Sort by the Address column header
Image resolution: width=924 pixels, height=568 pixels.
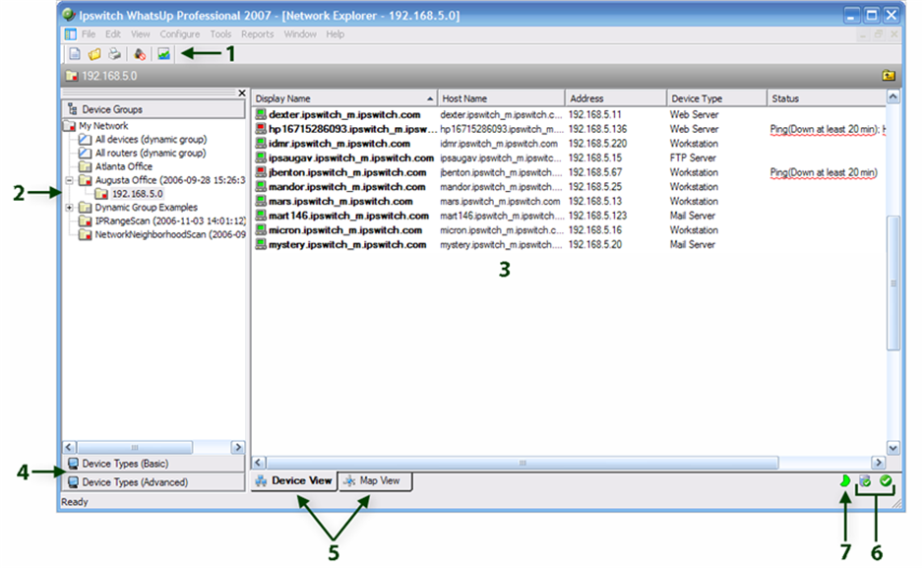(616, 98)
